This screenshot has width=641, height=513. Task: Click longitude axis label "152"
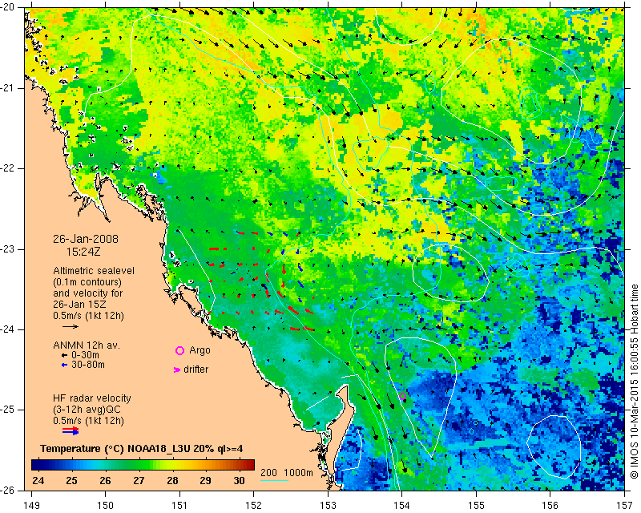(253, 505)
